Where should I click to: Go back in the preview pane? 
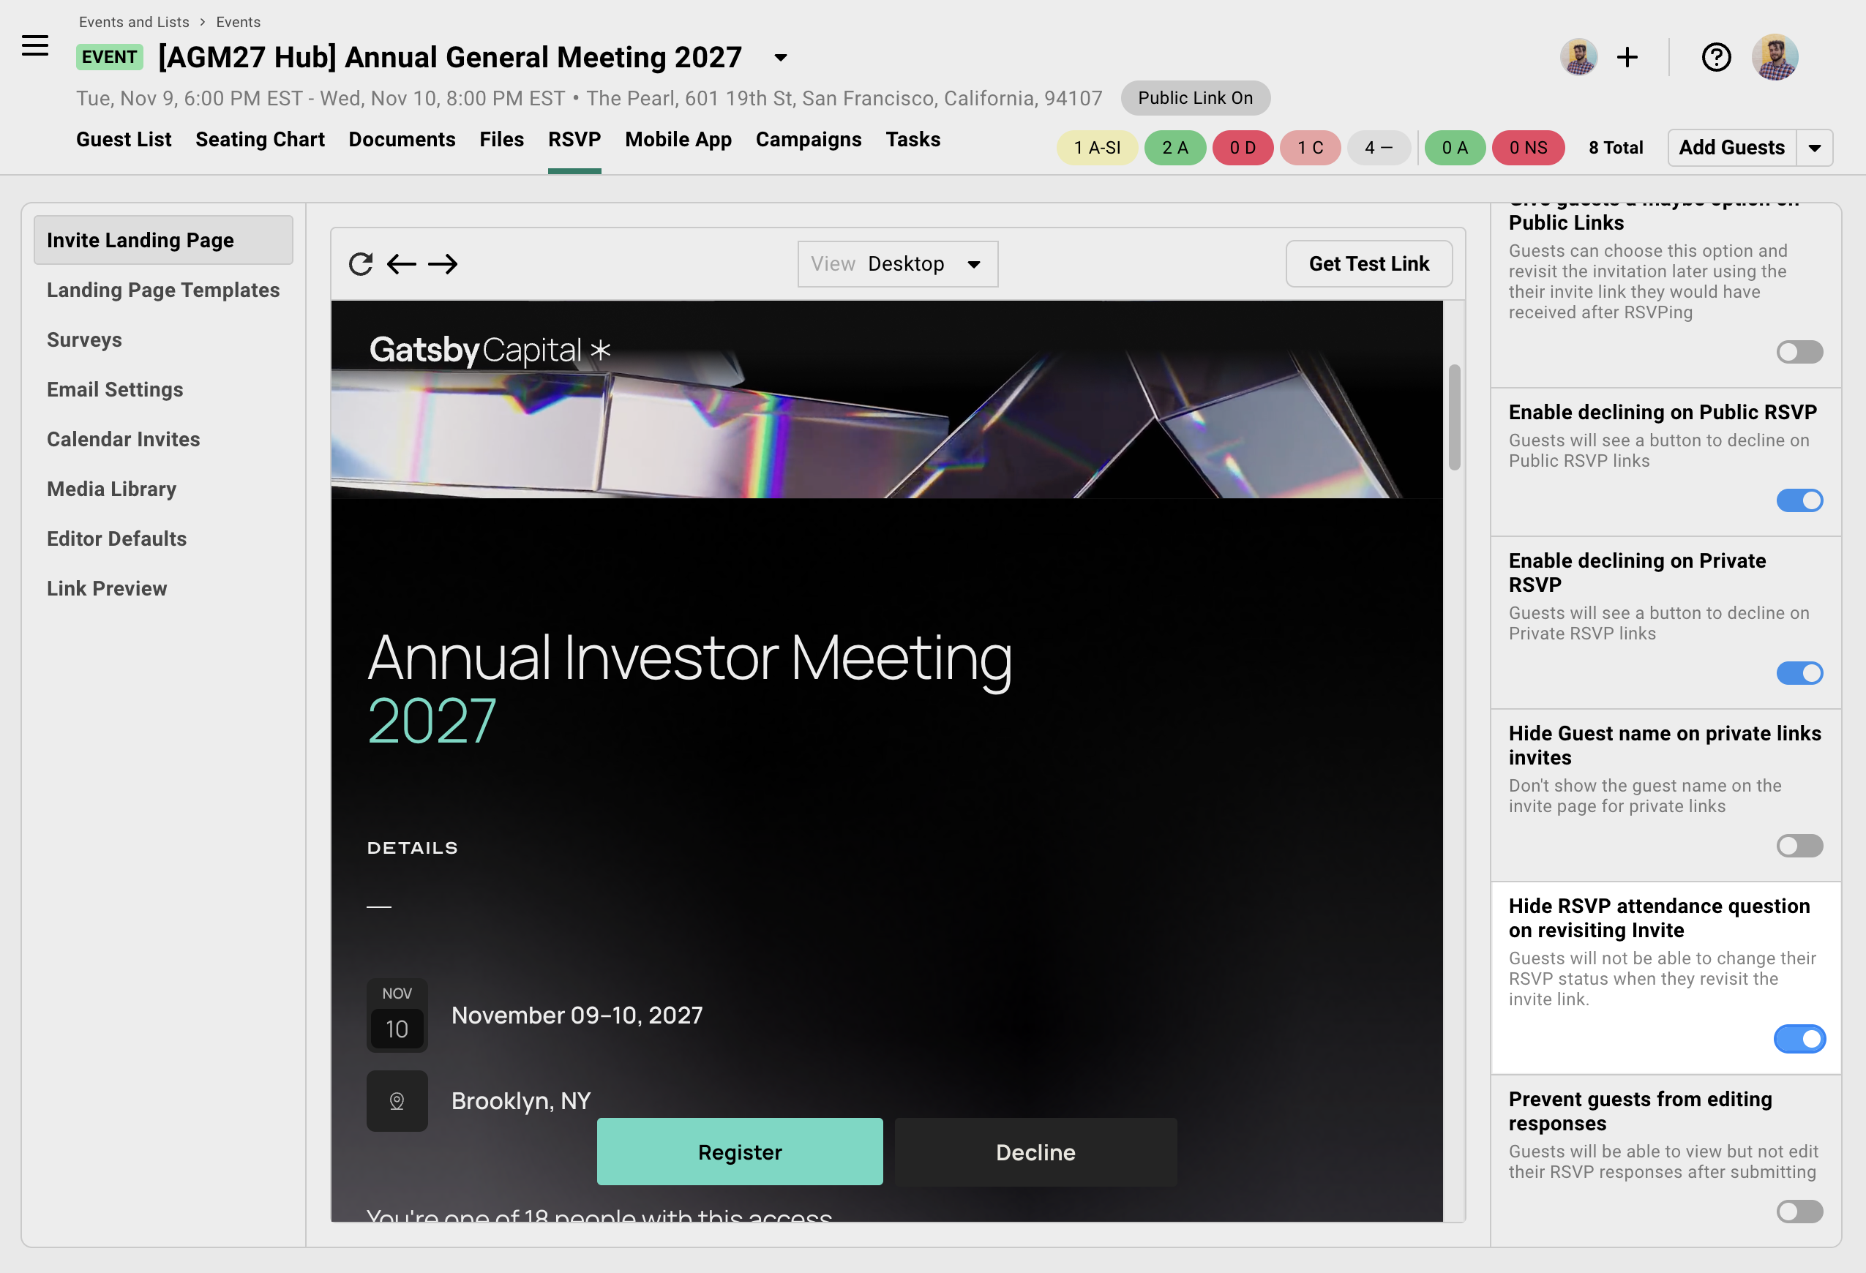[402, 264]
